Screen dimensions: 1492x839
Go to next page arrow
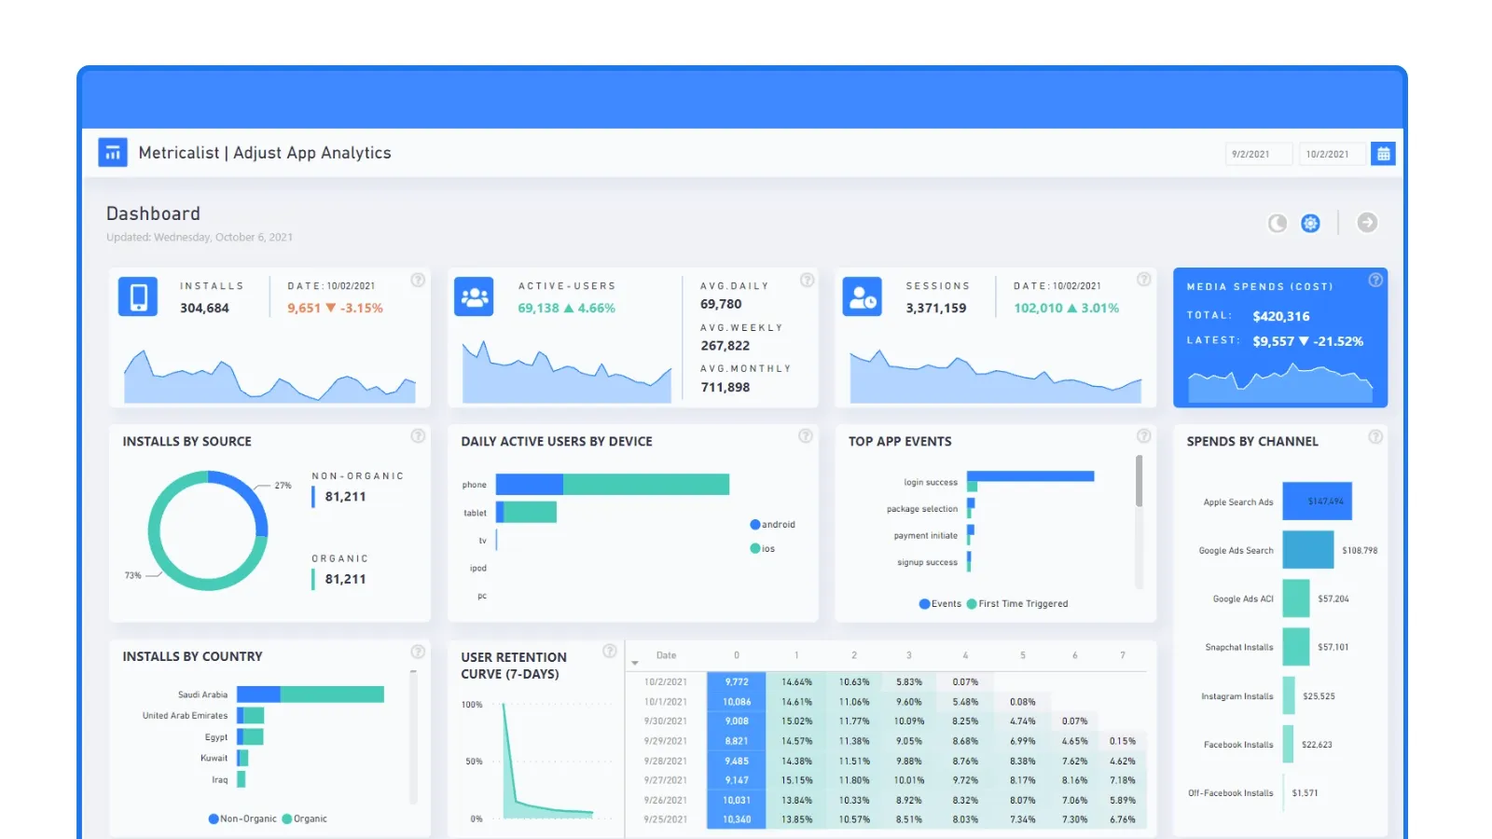pos(1367,223)
